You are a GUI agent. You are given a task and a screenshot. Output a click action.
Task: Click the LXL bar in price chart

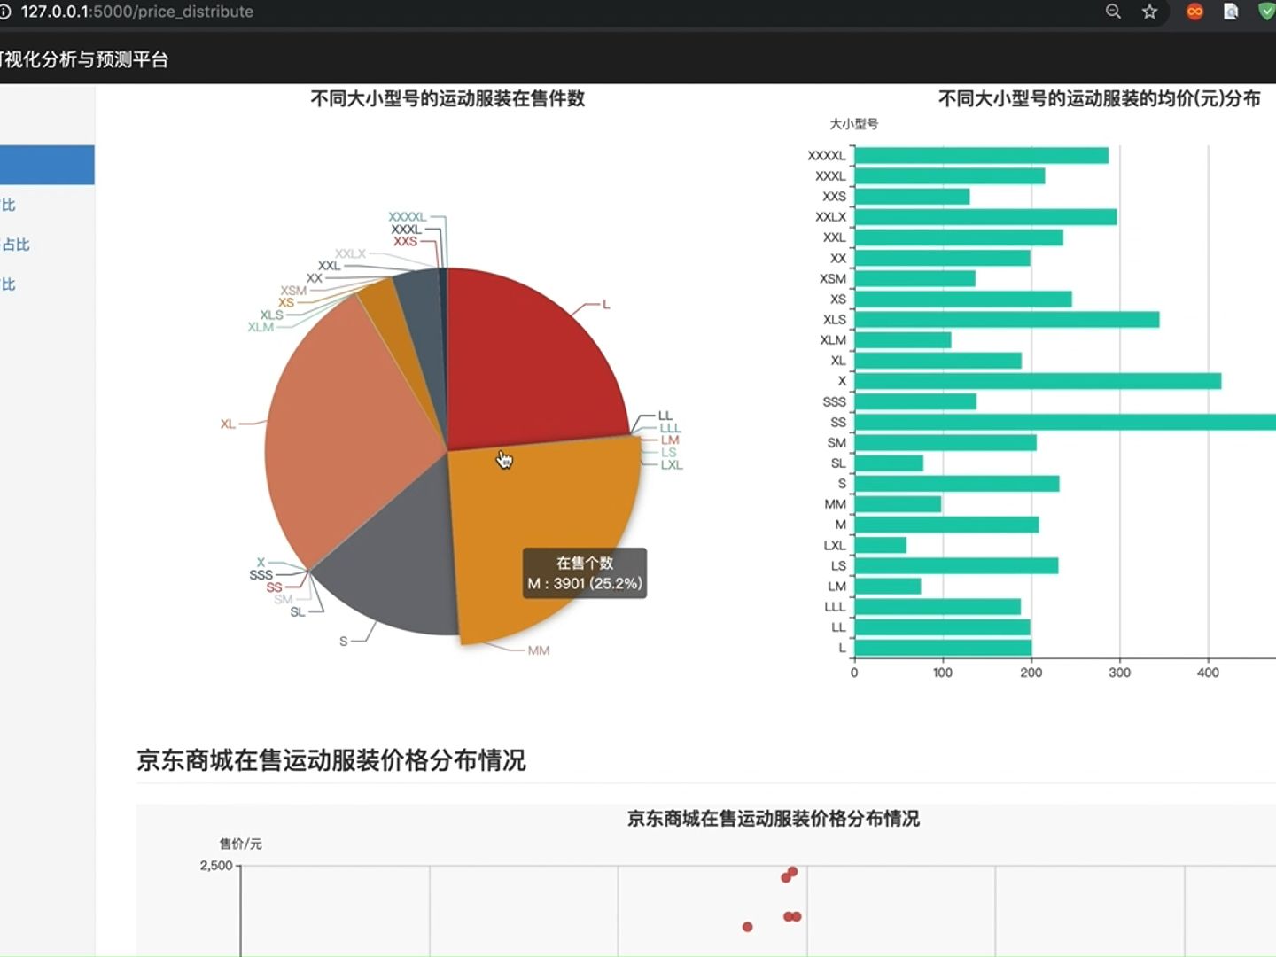click(881, 545)
